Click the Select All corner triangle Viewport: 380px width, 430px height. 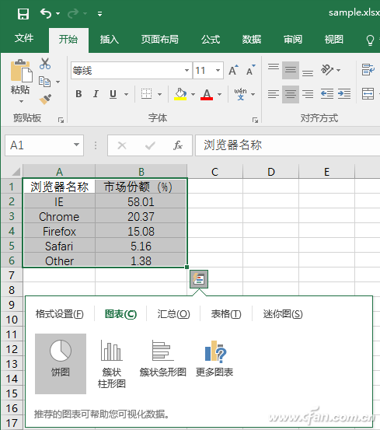tap(16, 171)
